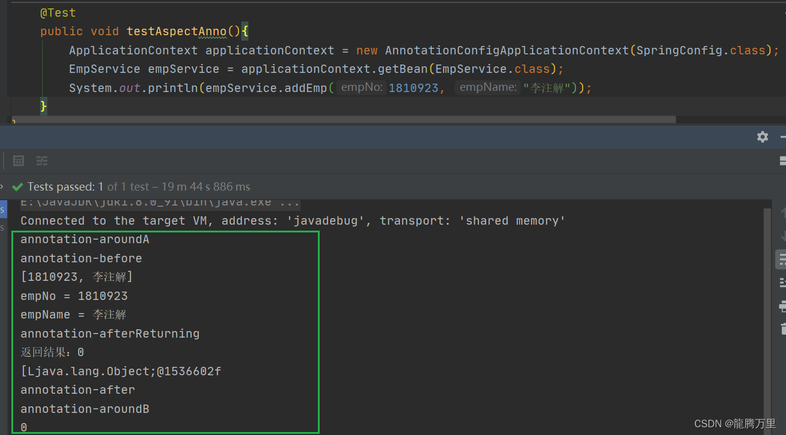
Task: Click the '[1810923, 李注解]' console line
Action: (77, 277)
